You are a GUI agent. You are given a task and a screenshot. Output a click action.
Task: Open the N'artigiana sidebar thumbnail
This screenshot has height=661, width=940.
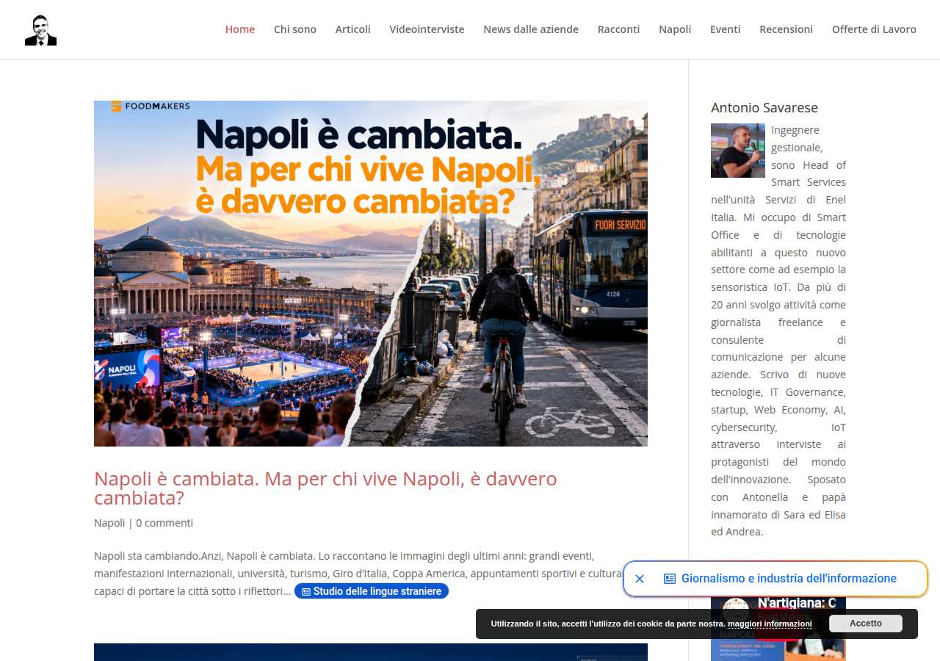click(x=778, y=628)
